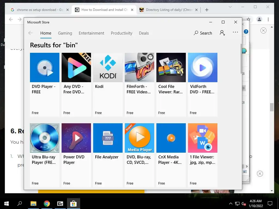Click the FilmForth - FREE Video title
Screen dimensions: 279x209
point(139,89)
